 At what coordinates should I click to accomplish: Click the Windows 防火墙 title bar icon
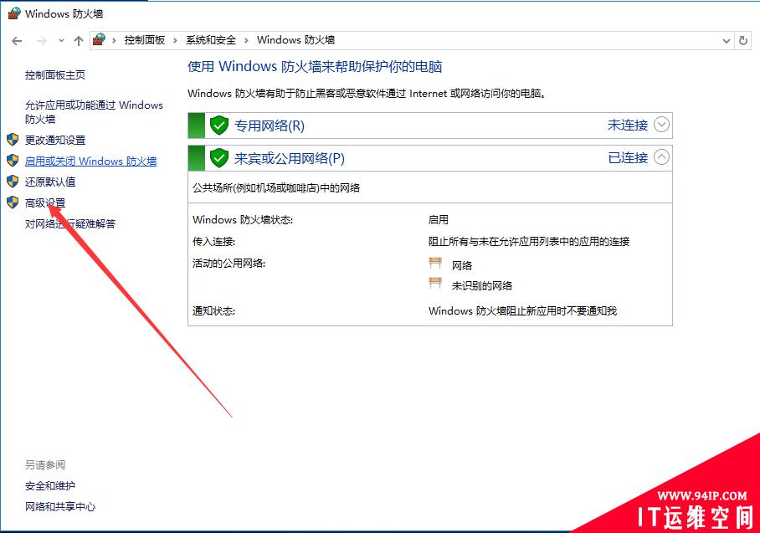tap(14, 13)
